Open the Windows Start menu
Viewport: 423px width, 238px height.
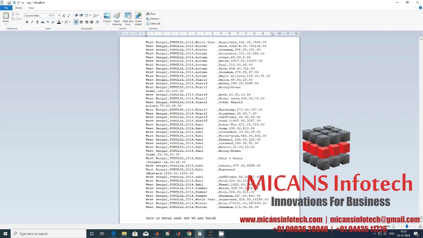[5, 234]
